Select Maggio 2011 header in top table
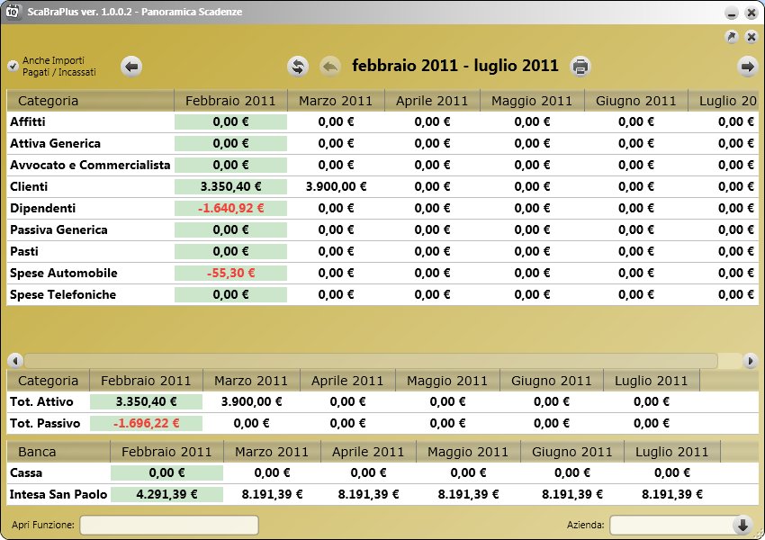This screenshot has width=765, height=540. pyautogui.click(x=532, y=101)
